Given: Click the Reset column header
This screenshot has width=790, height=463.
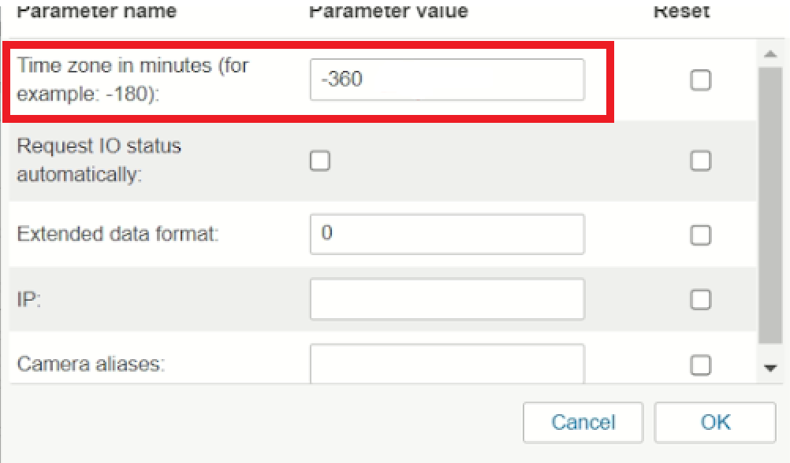Looking at the screenshot, I should coord(682,11).
